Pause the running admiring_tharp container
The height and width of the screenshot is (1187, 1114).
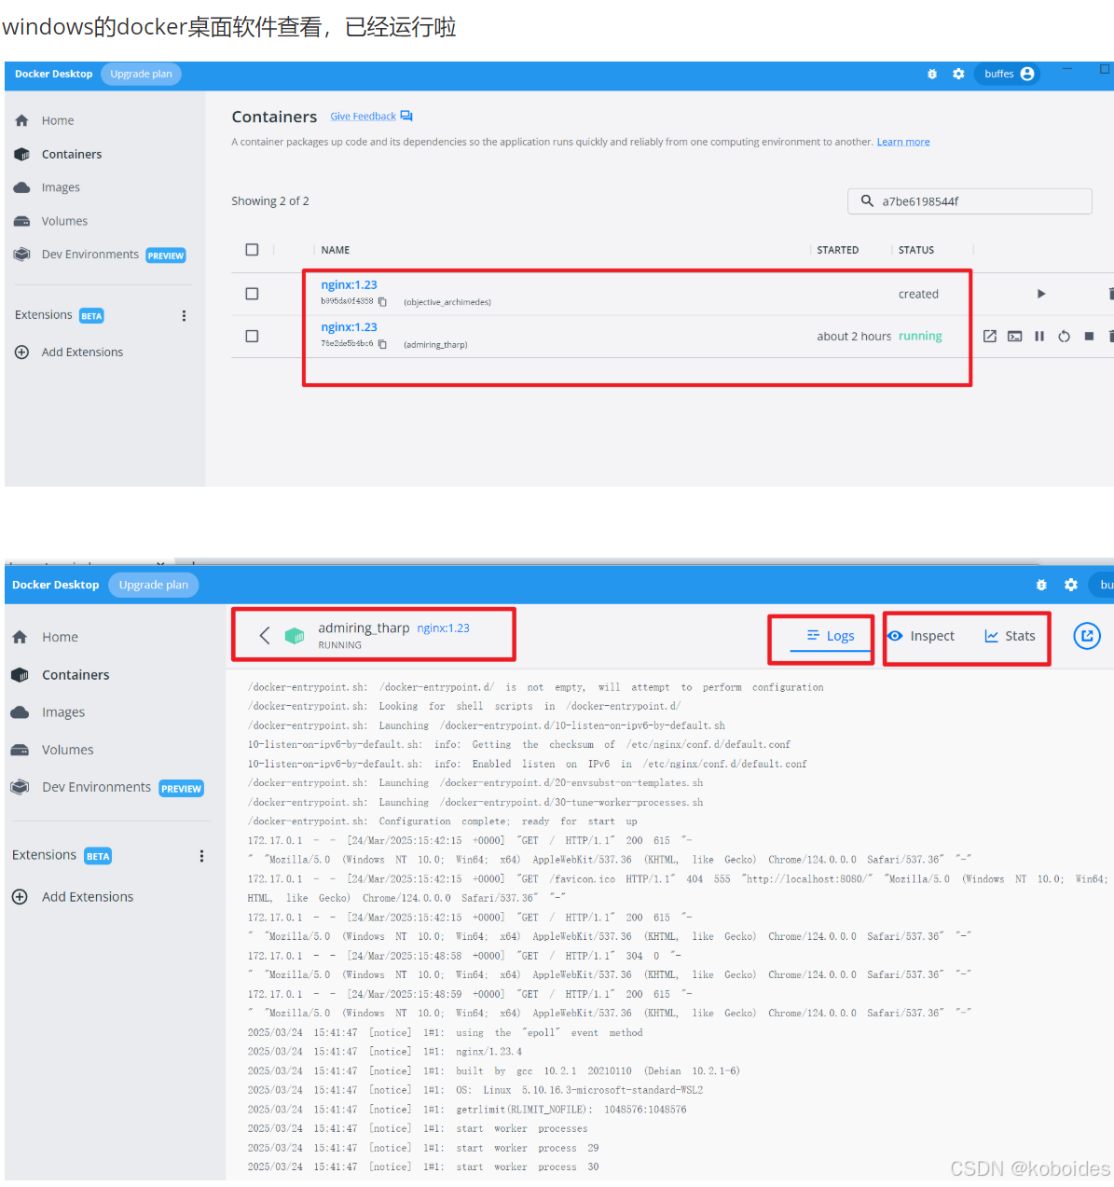coord(1039,337)
